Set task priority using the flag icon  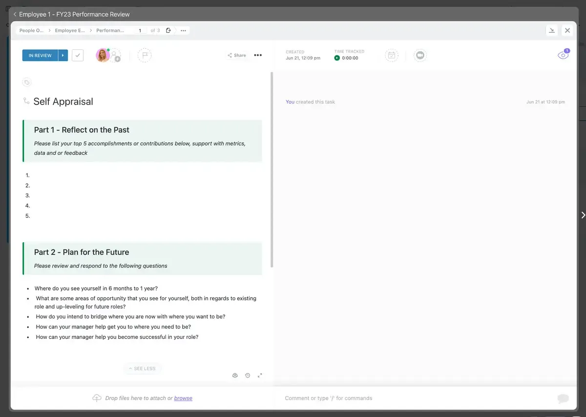(145, 55)
